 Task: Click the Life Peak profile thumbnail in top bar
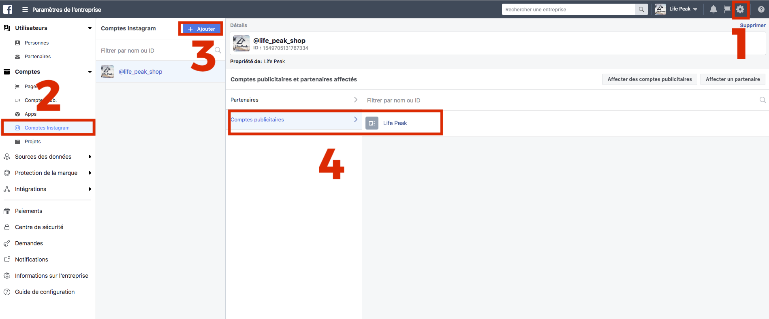[660, 9]
